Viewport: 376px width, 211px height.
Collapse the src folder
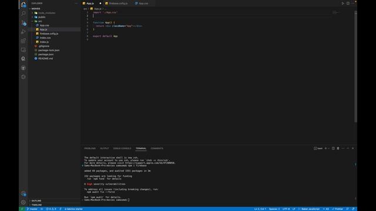click(40, 21)
